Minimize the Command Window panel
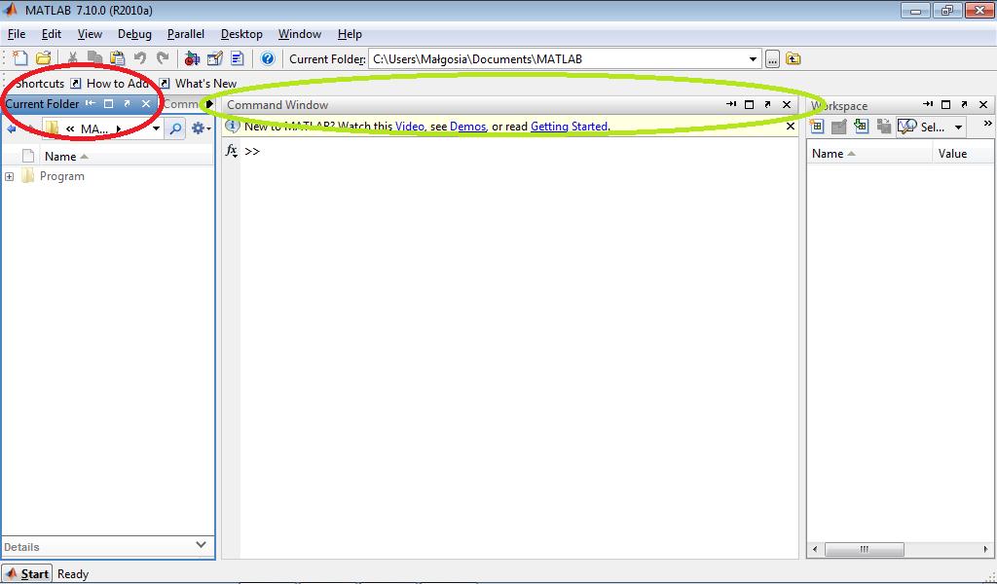Screen dimensions: 997x584 pos(731,104)
